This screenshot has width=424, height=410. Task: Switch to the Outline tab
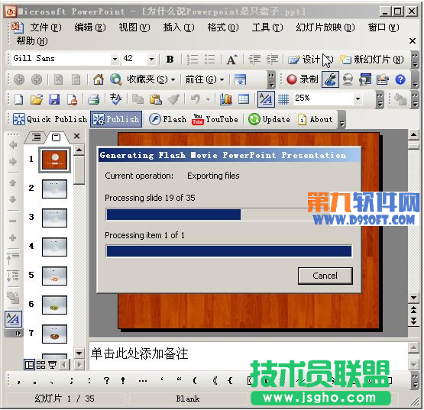point(36,137)
